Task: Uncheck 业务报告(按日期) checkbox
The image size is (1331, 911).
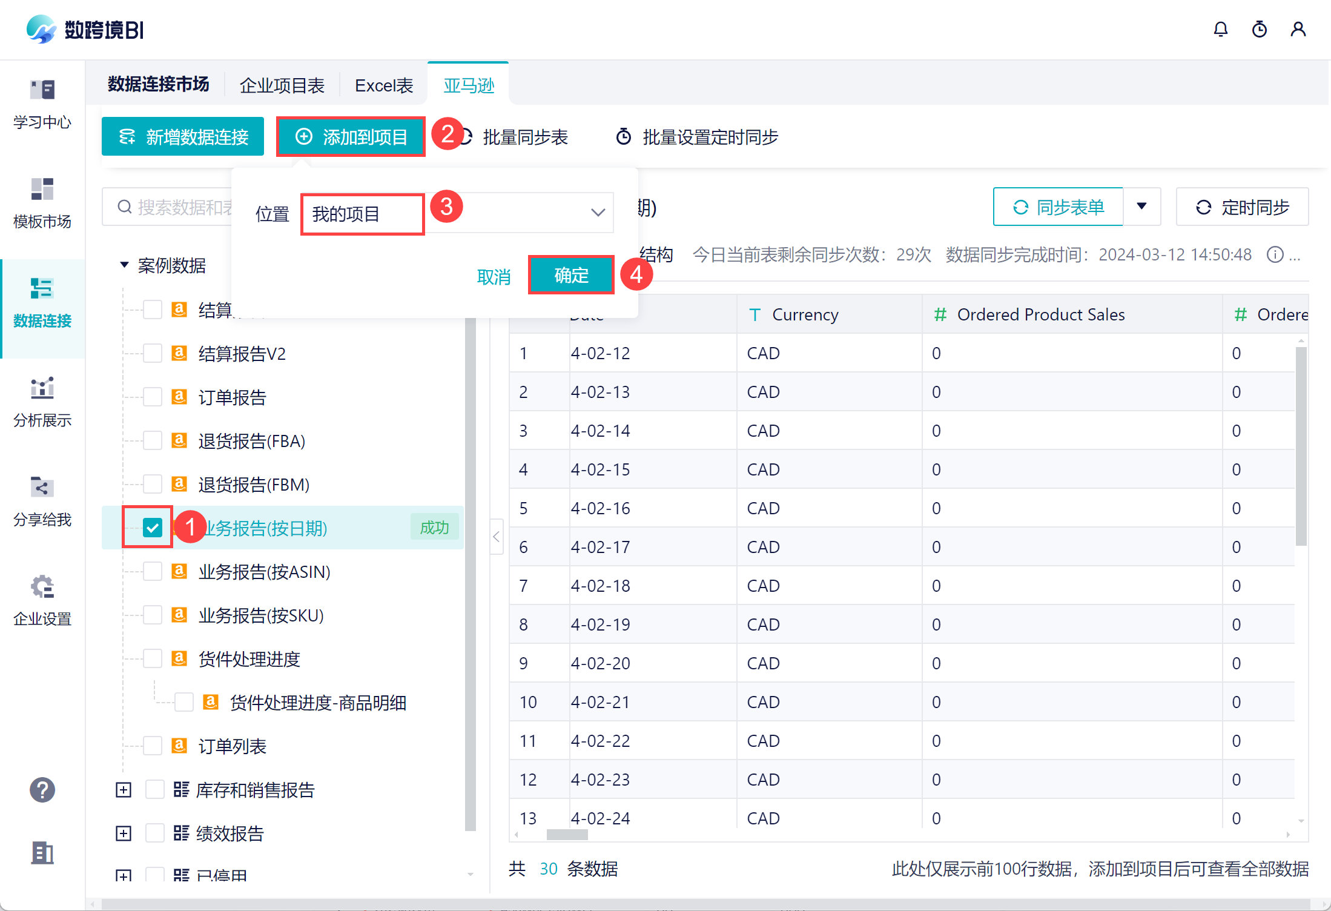Action: click(x=153, y=528)
